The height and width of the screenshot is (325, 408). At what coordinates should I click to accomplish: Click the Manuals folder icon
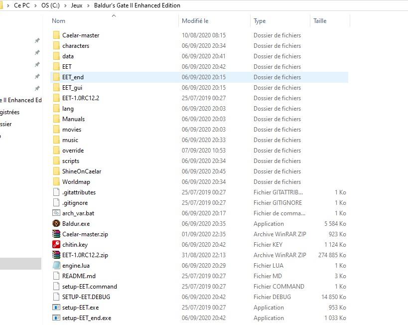[x=56, y=119]
